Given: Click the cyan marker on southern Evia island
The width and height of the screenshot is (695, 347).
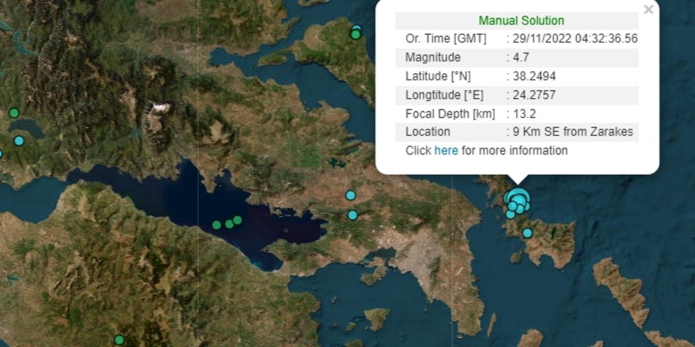Looking at the screenshot, I should (x=527, y=233).
